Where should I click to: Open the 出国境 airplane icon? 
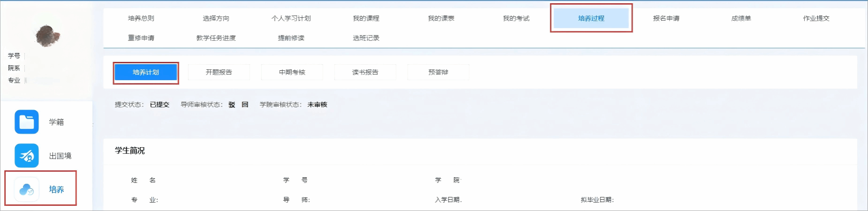click(x=27, y=156)
